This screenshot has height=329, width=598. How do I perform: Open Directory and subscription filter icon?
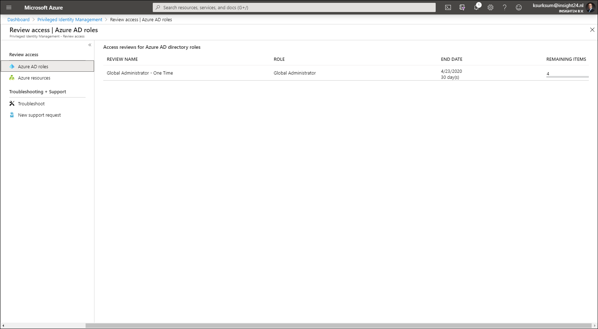click(462, 7)
